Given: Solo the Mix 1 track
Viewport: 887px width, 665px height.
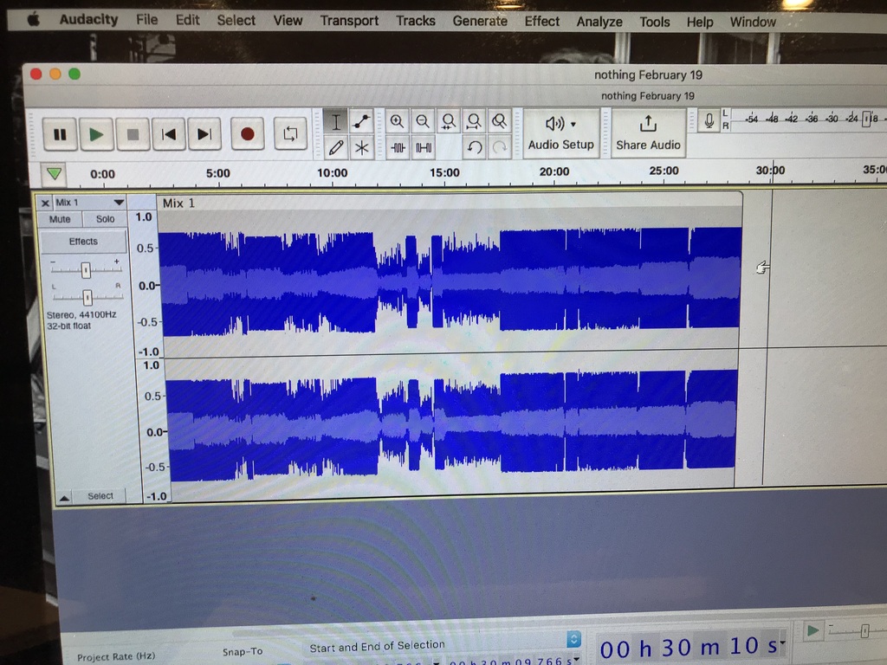Looking at the screenshot, I should coord(105,219).
